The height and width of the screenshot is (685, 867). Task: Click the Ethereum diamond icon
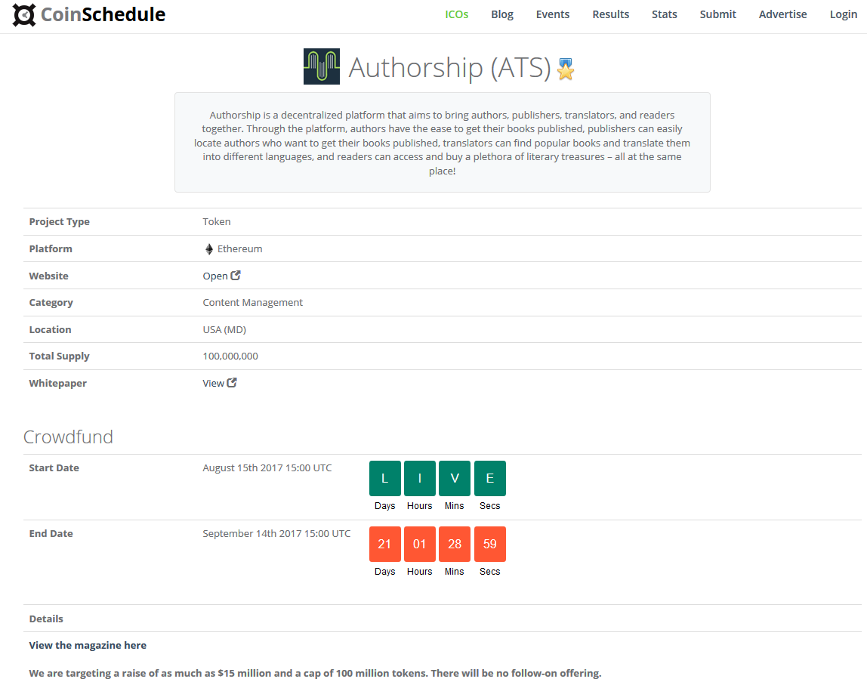pos(209,249)
